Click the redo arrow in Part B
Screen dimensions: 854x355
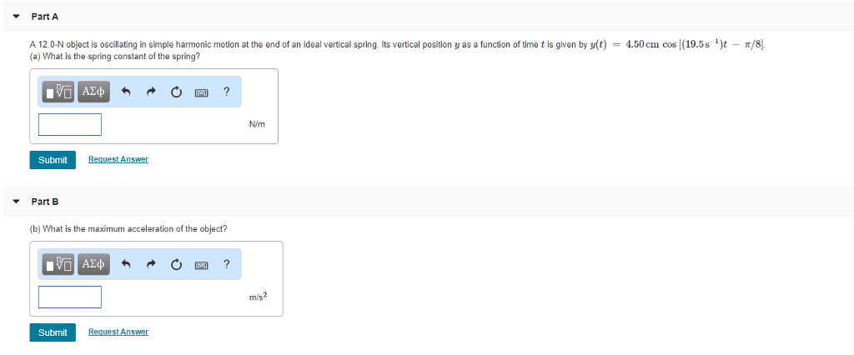(x=151, y=265)
